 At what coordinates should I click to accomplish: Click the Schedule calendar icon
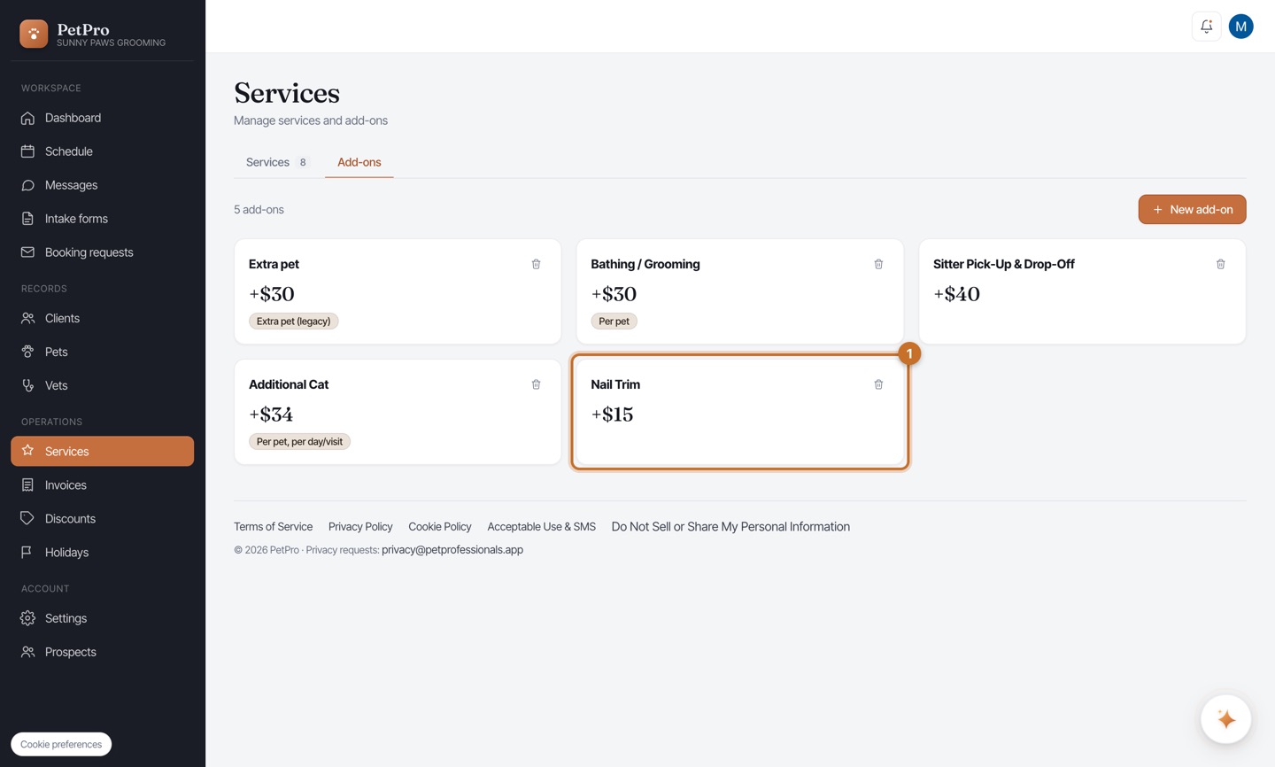[x=27, y=151]
